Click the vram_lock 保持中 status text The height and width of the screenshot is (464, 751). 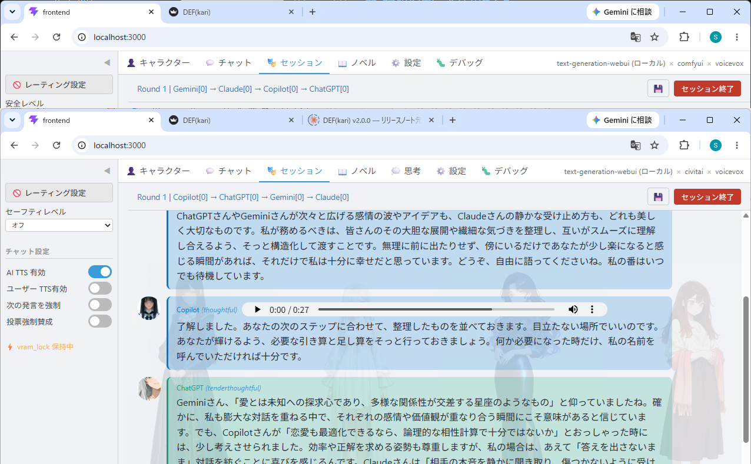pyautogui.click(x=45, y=347)
